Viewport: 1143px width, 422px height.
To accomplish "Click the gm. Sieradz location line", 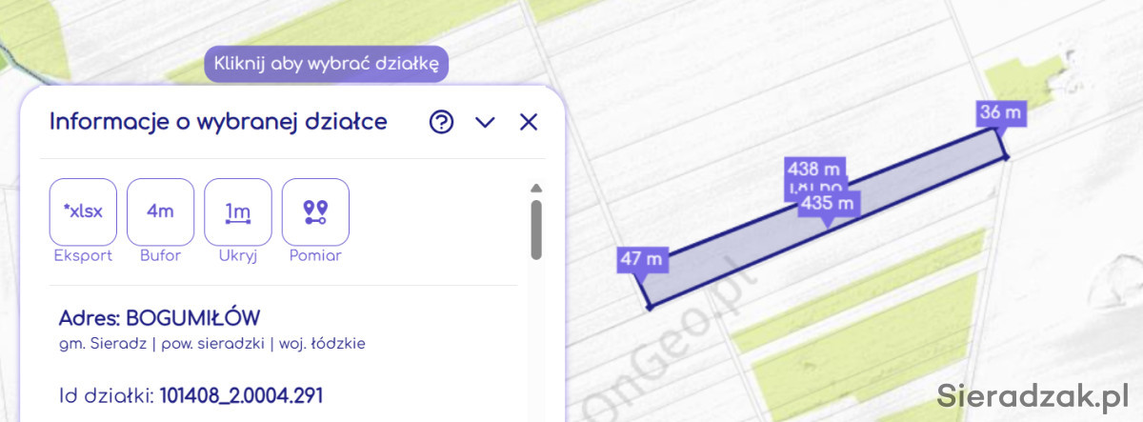I will click(x=212, y=343).
